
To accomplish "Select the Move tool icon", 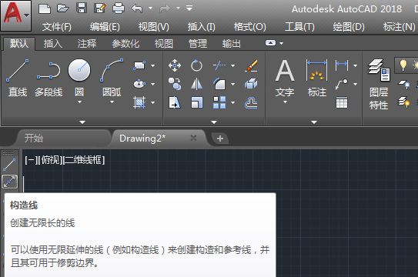I will tap(175, 65).
